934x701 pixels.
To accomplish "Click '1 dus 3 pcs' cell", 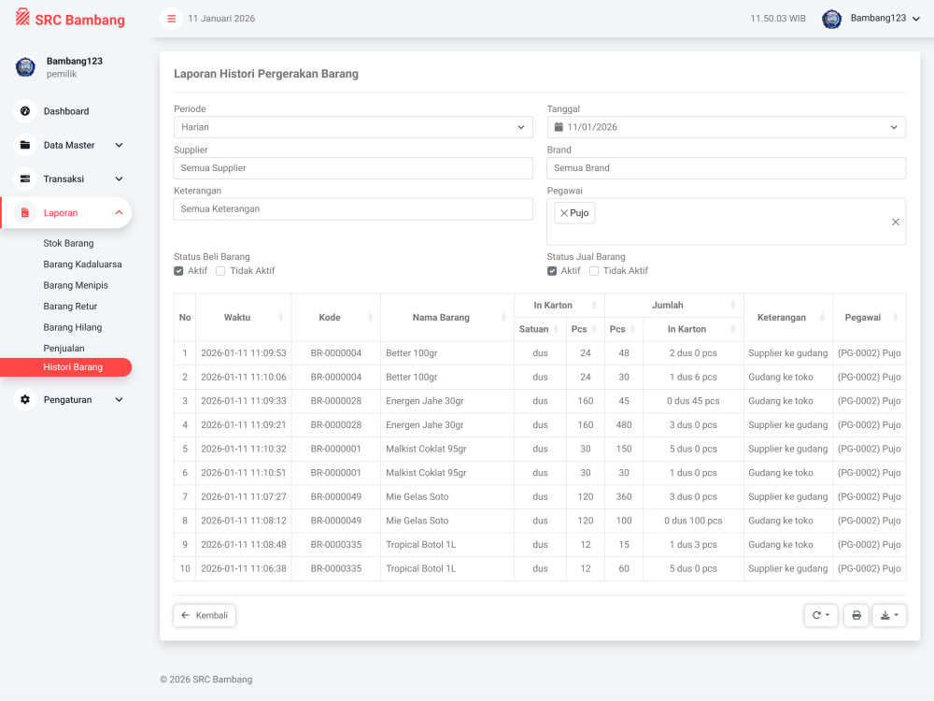I will point(693,544).
